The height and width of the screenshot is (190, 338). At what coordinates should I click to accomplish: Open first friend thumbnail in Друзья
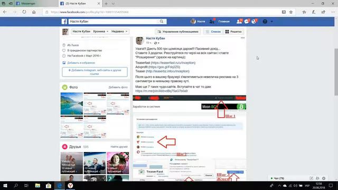[72, 163]
